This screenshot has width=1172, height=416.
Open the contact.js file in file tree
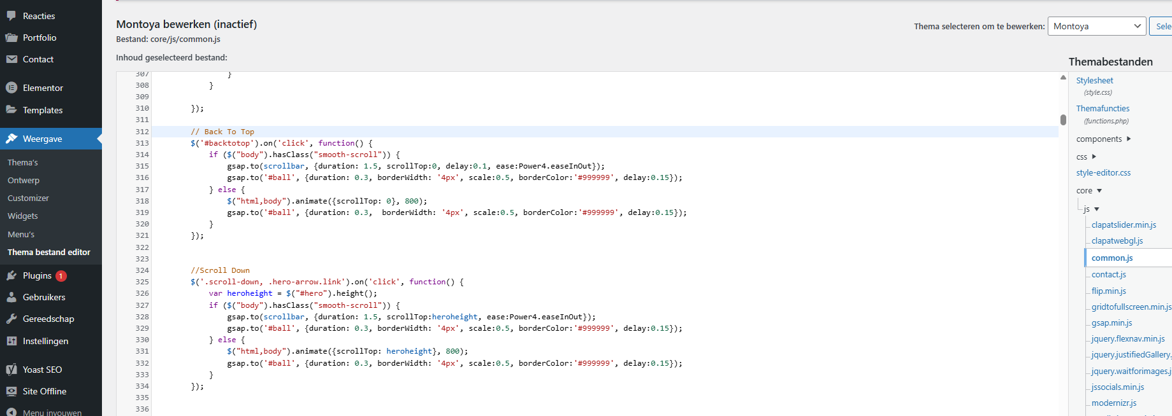[x=1108, y=274]
